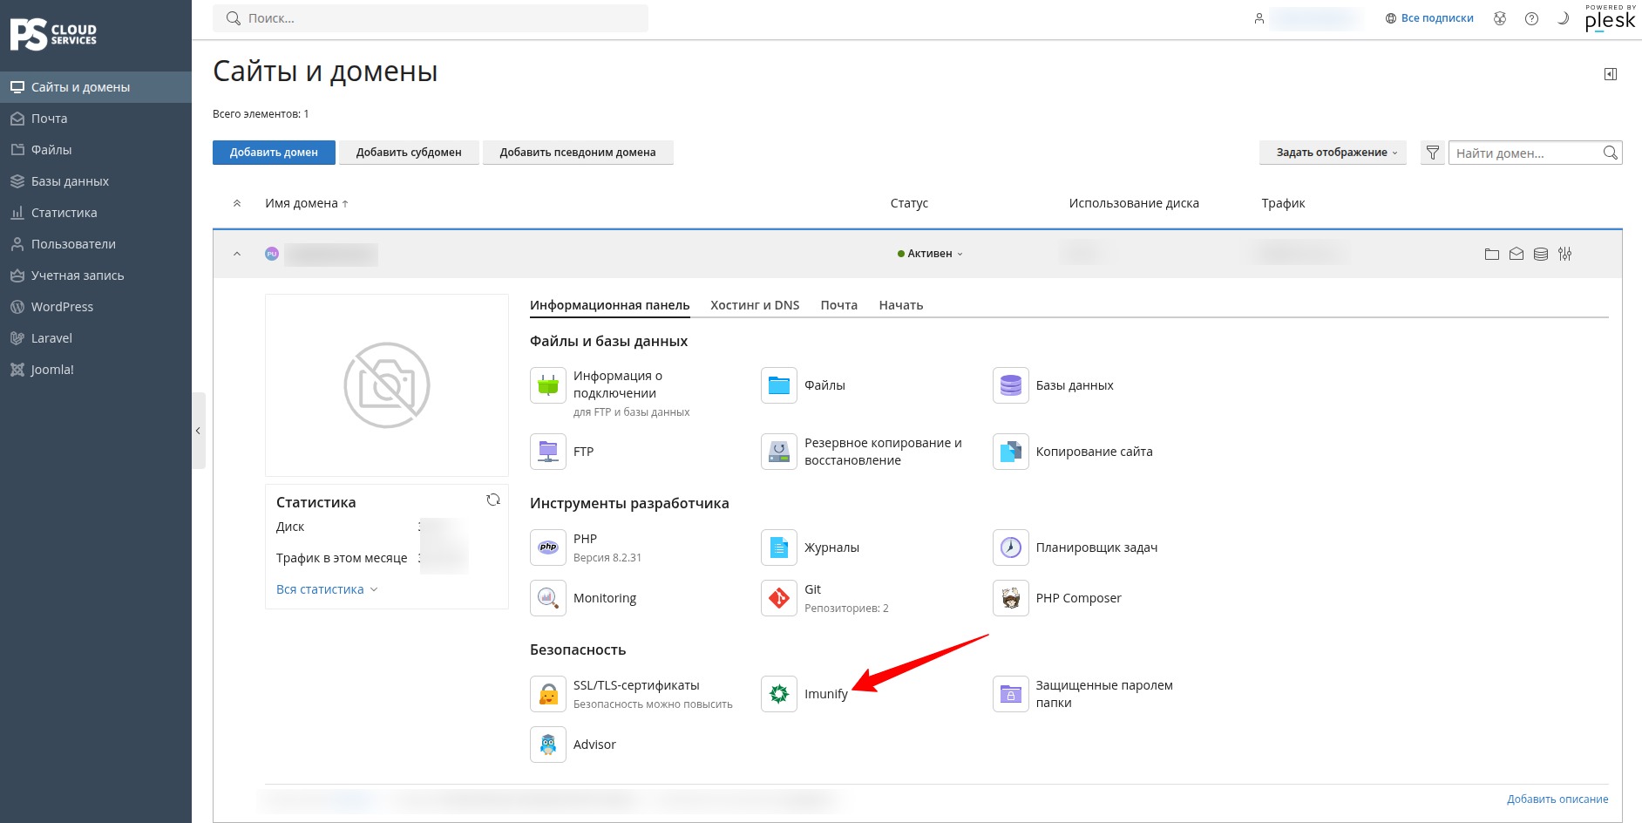Open the Активен status dropdown

click(x=930, y=254)
